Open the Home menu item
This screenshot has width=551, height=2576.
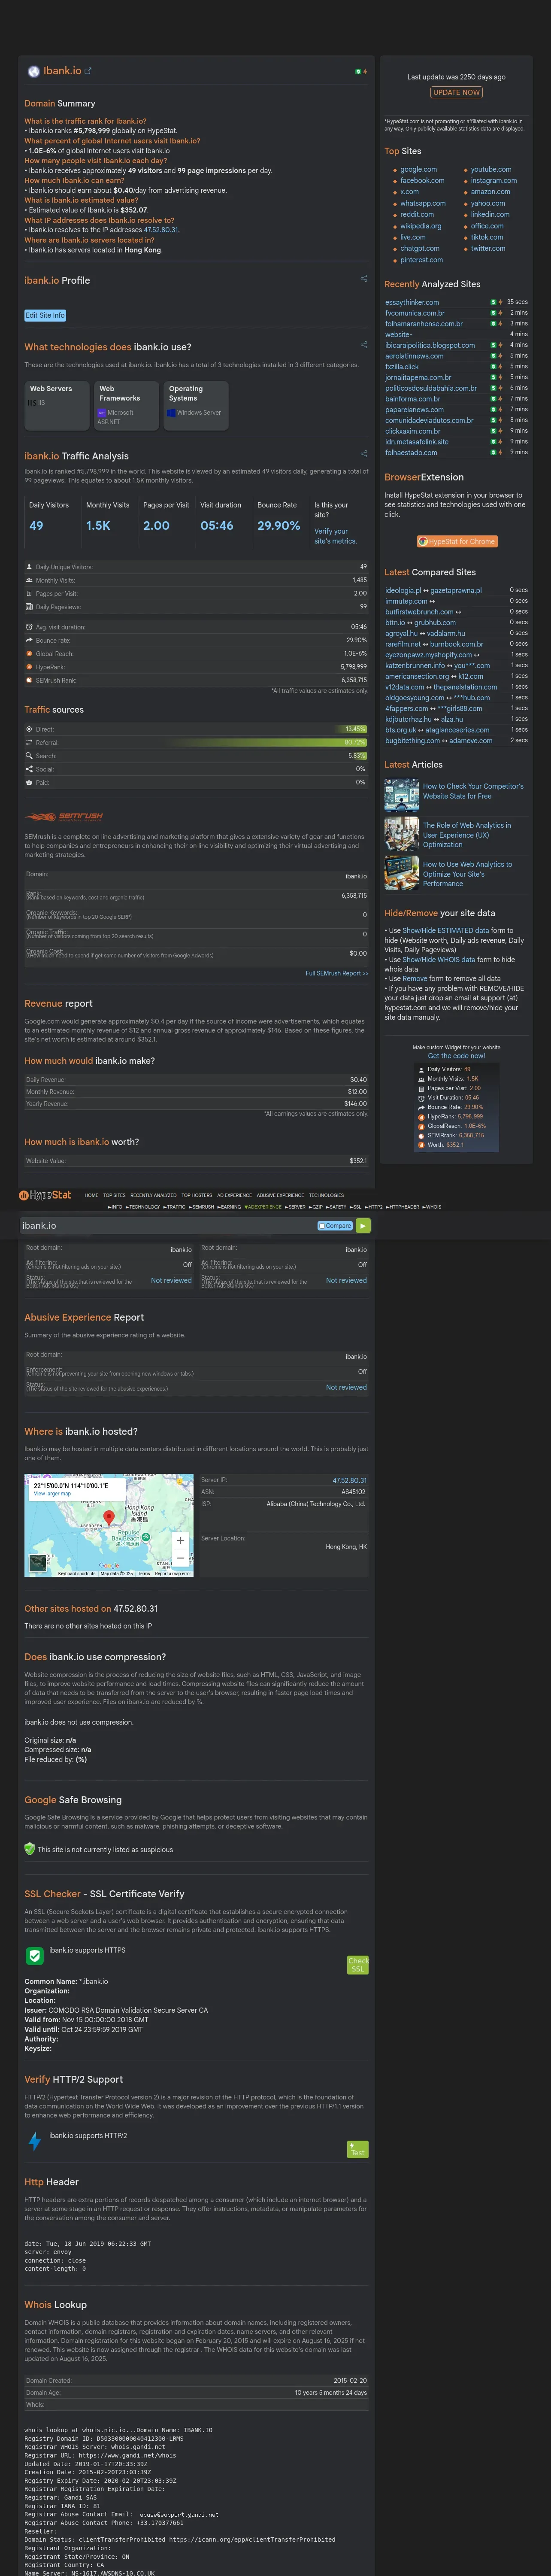coord(91,1195)
